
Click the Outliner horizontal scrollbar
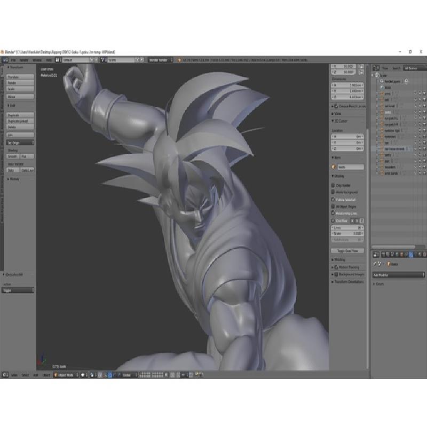click(393, 247)
